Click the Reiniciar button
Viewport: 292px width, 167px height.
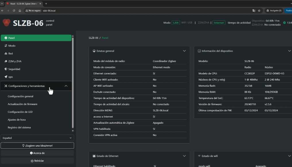[37, 161]
